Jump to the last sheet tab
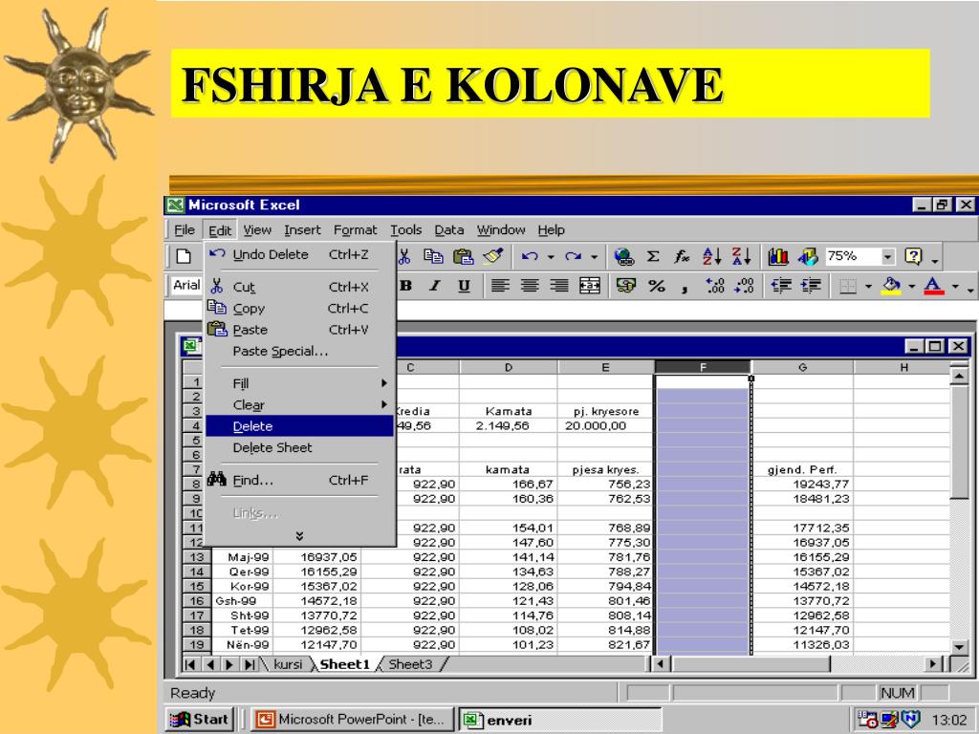 250,665
